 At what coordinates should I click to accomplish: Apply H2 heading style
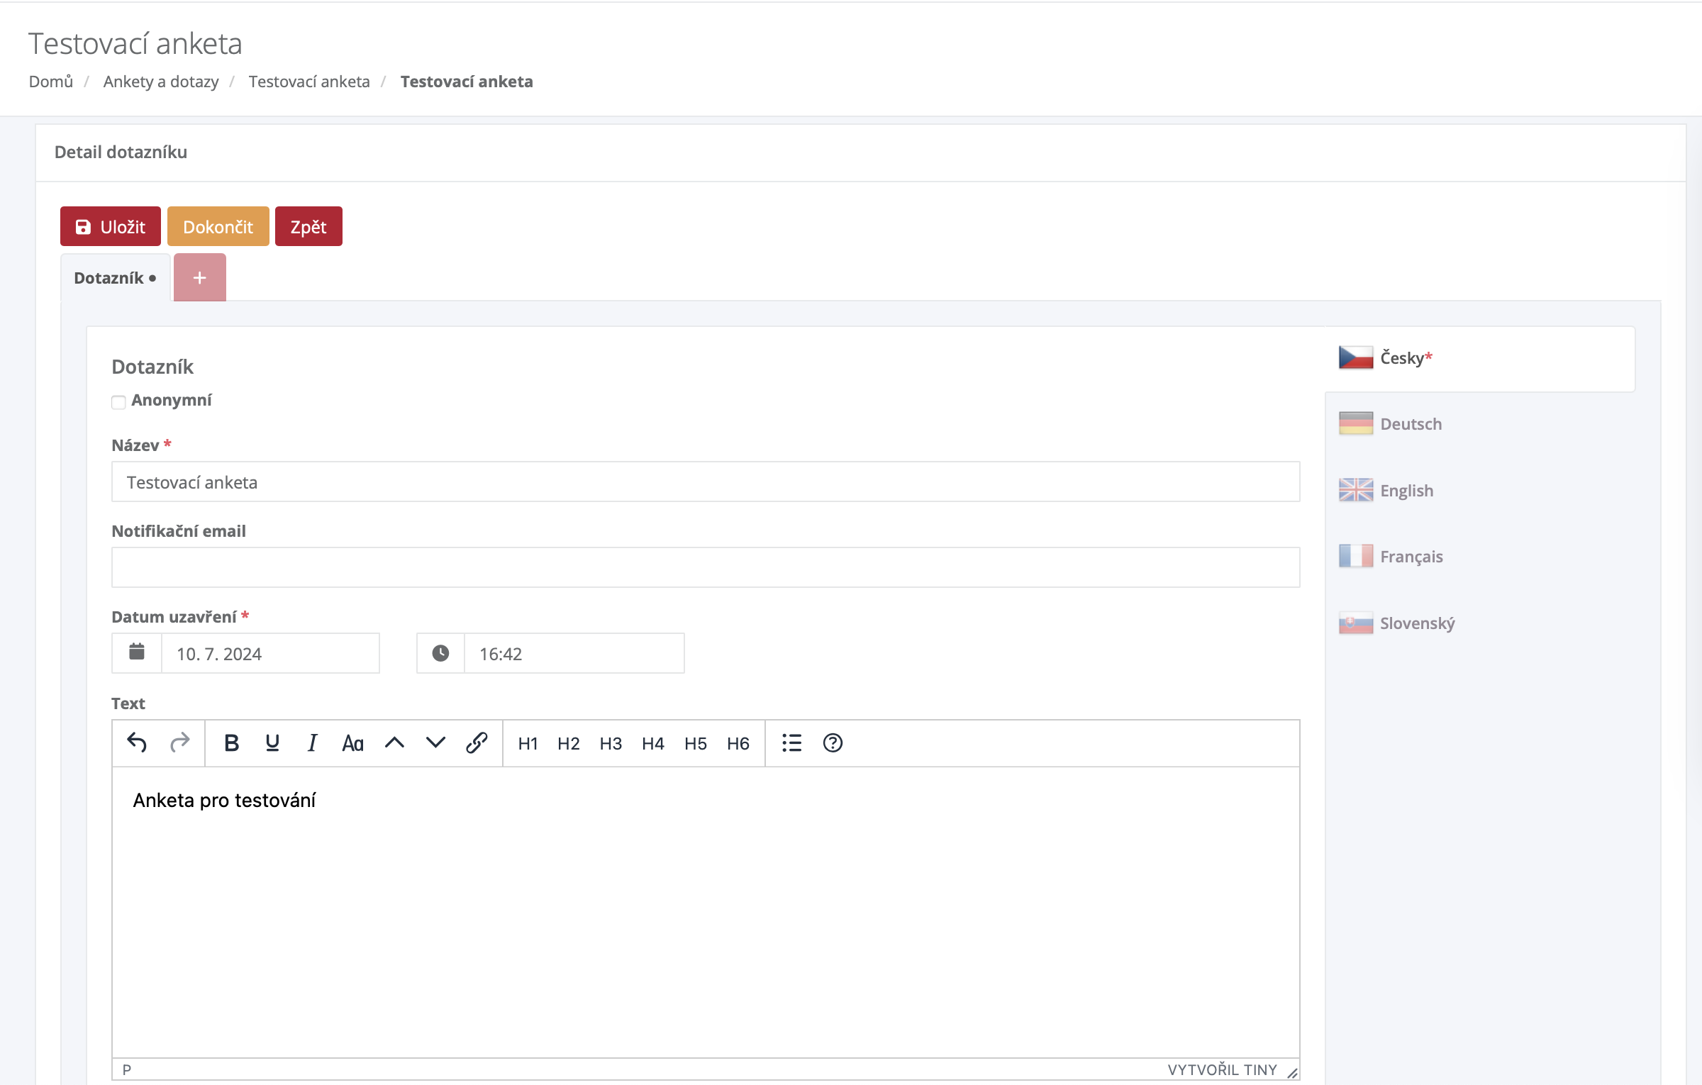(568, 742)
